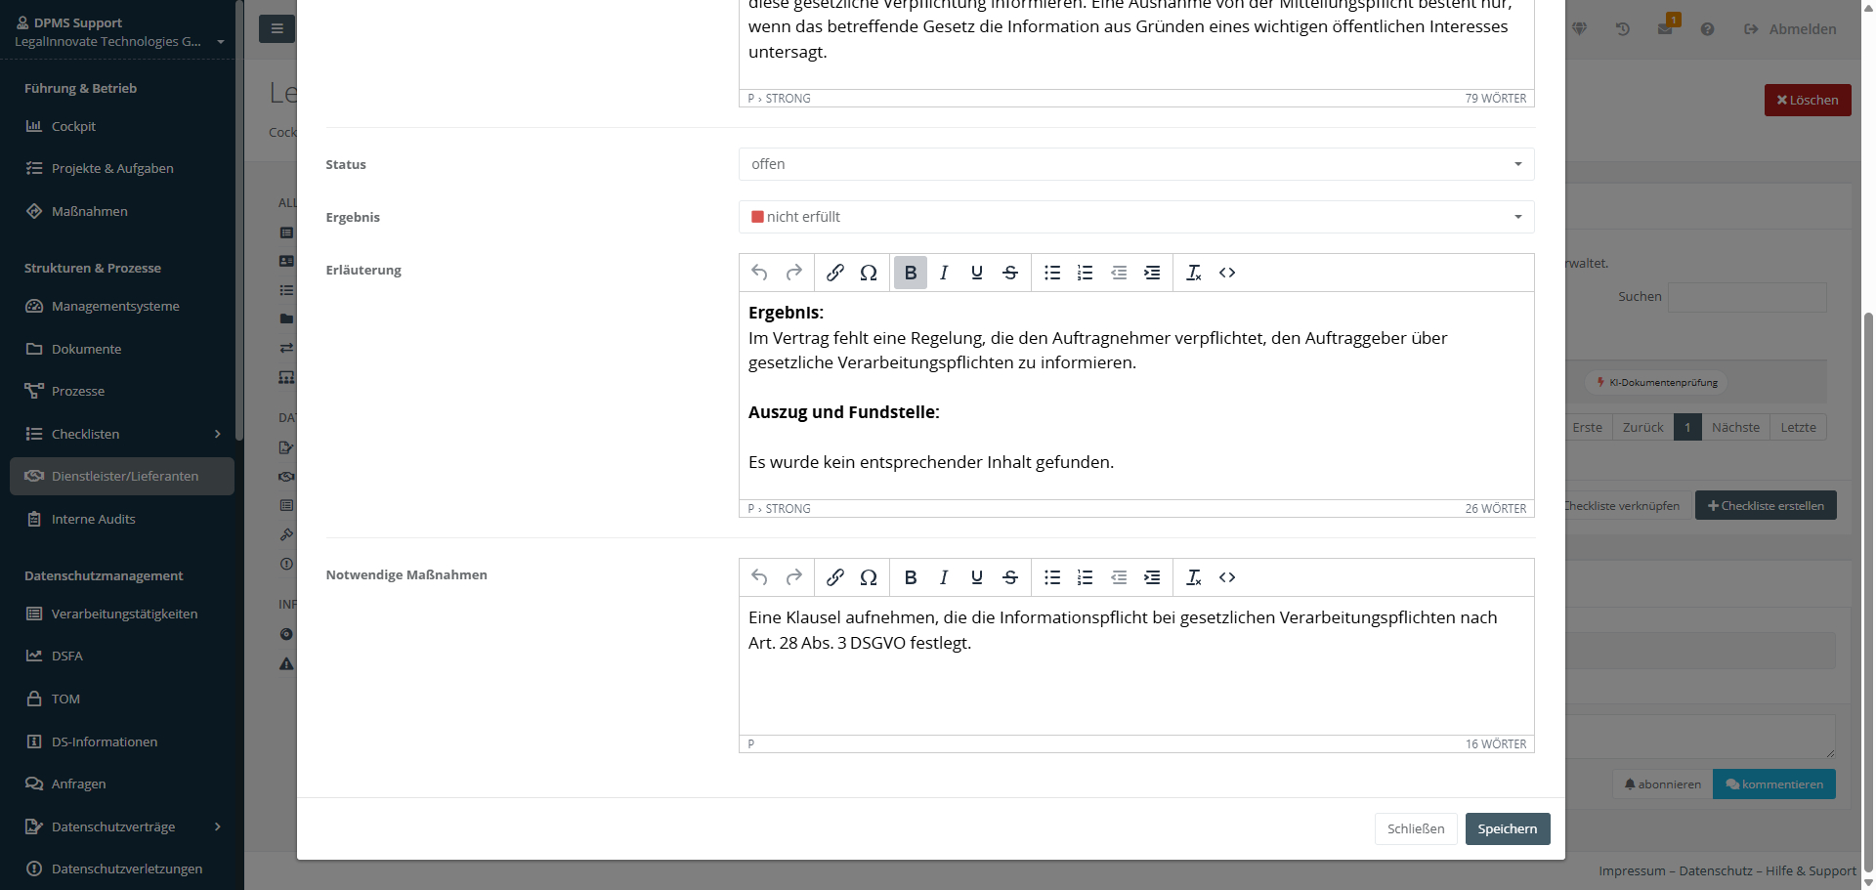Toggle bold in Erläuterung editor toolbar
The height and width of the screenshot is (890, 1876).
click(x=910, y=273)
